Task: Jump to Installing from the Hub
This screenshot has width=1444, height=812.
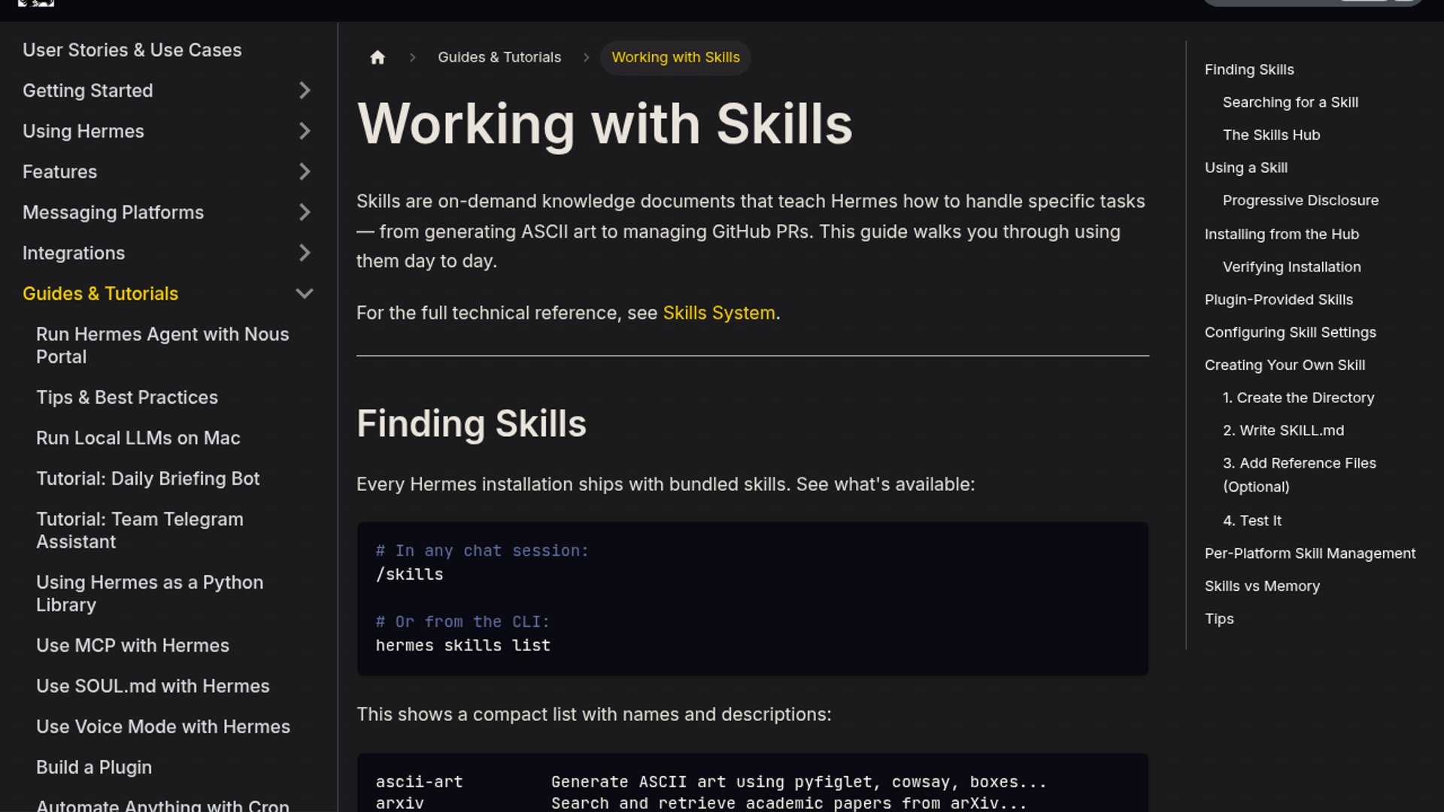Action: 1282,235
